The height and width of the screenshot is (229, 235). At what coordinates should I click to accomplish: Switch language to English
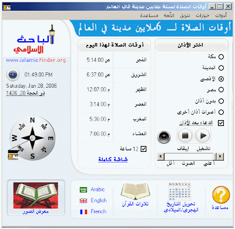pos(99,201)
